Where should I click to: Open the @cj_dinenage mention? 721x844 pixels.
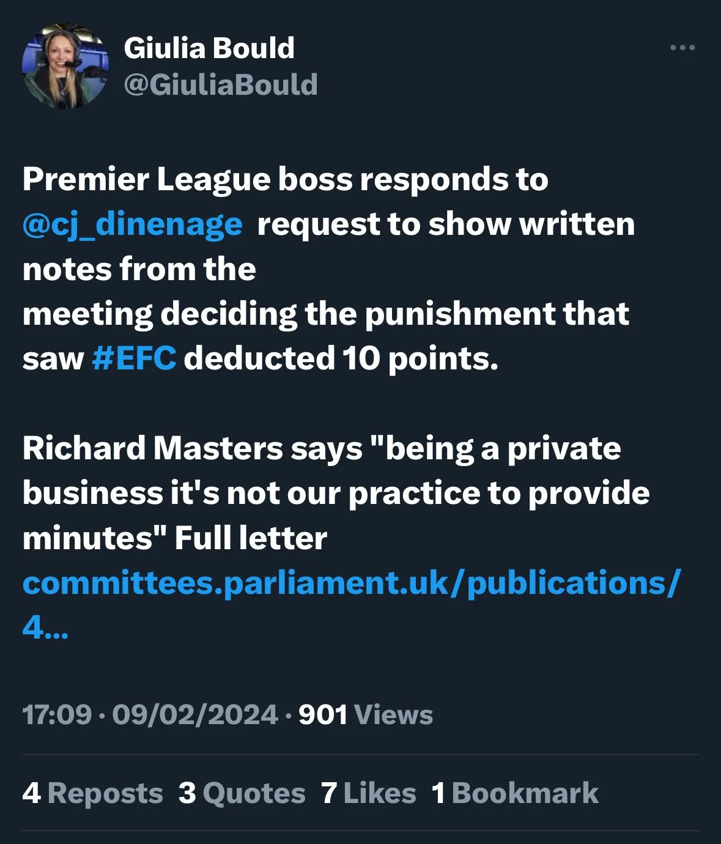[x=132, y=224]
